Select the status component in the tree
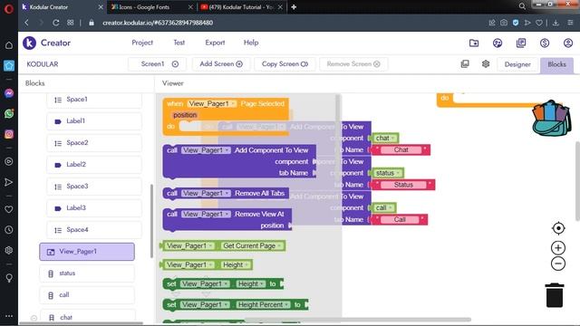Image resolution: width=580 pixels, height=326 pixels. coord(87,273)
